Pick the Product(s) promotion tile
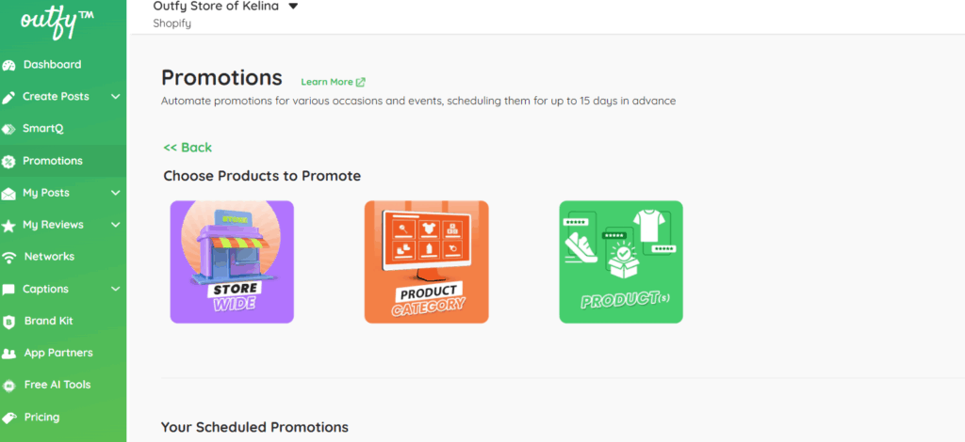The image size is (965, 442). [621, 261]
